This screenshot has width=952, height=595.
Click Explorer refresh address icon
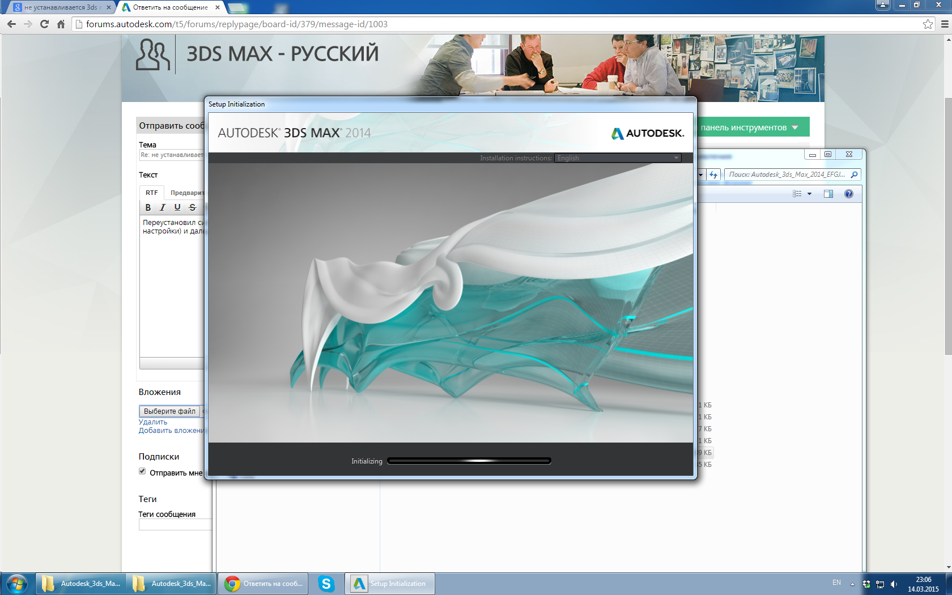[713, 175]
